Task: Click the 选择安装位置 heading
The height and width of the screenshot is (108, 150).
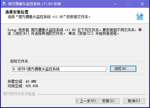Action: click(17, 12)
